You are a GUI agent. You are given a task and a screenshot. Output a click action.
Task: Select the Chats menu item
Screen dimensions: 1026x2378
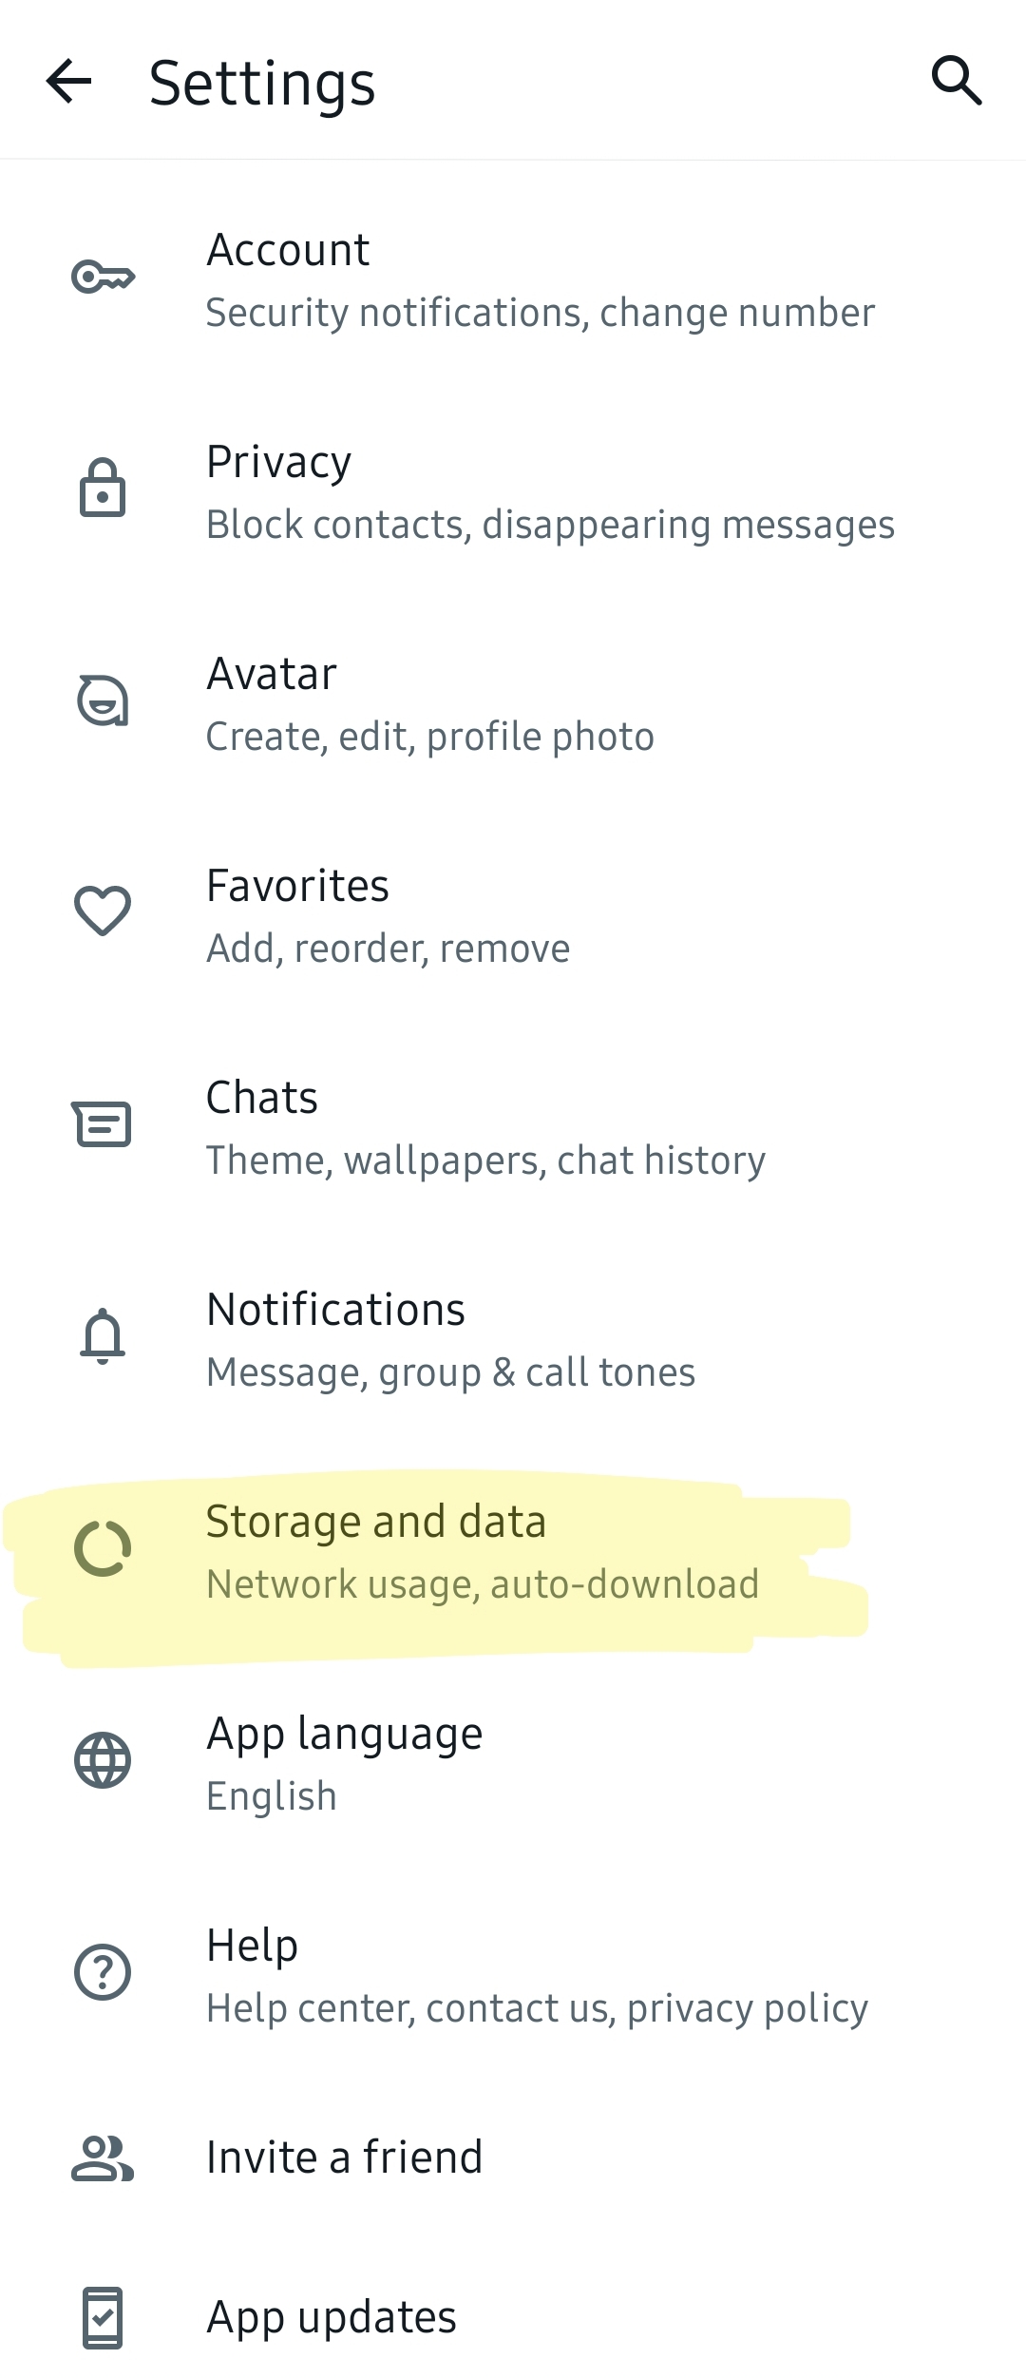(x=484, y=1127)
